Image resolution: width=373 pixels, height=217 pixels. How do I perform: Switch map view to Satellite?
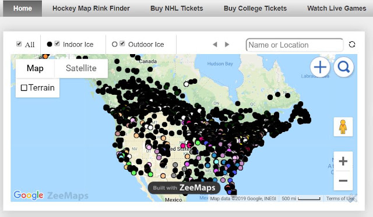pos(81,68)
